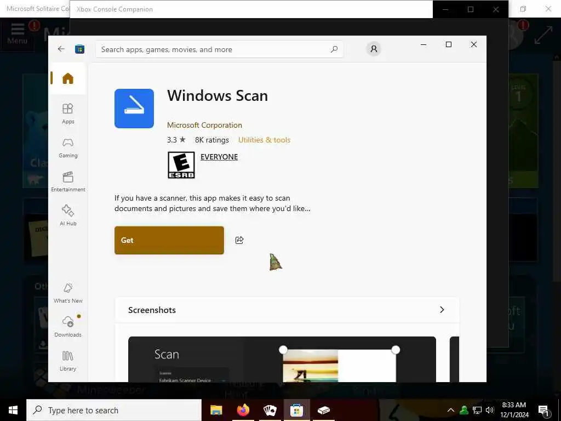Viewport: 561px width, 421px height.
Task: Click Get to install Windows Scan
Action: (x=169, y=240)
